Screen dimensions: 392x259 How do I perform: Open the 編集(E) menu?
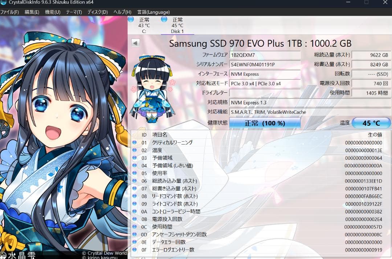click(31, 12)
